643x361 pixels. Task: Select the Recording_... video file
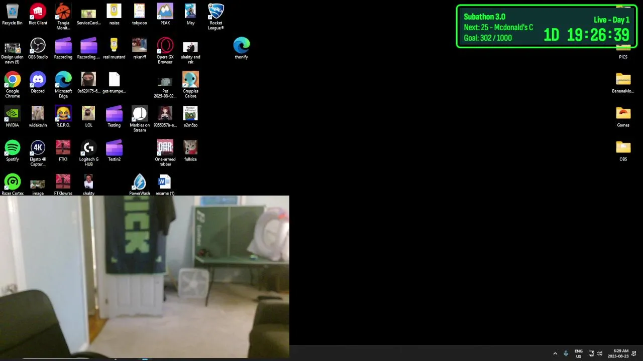(x=88, y=49)
